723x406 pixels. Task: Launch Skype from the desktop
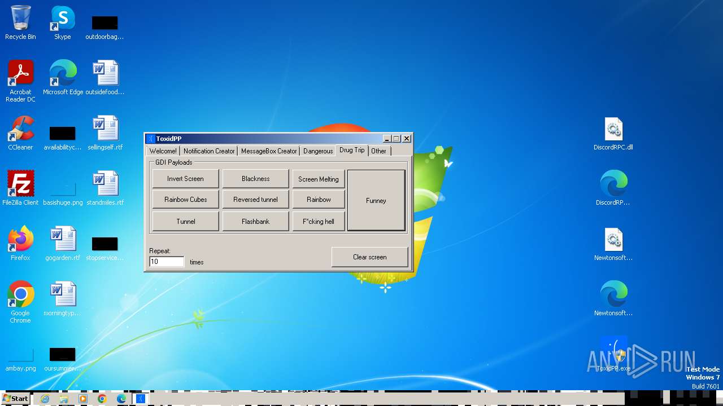coord(62,23)
